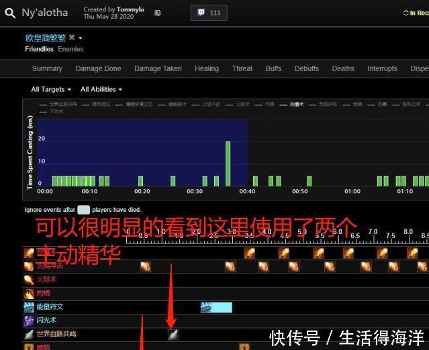Screen dimensions: 429x350
Task: Click the tallest green bar in the chart
Action: 228,164
